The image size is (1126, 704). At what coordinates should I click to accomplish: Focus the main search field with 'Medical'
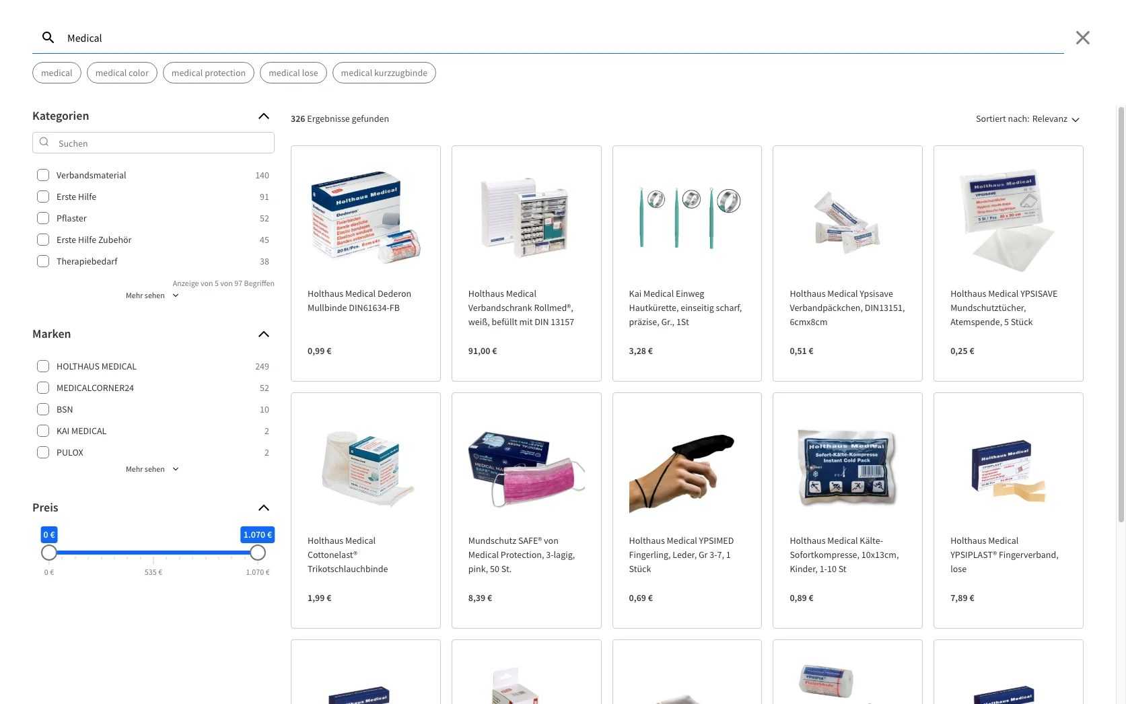tap(548, 38)
